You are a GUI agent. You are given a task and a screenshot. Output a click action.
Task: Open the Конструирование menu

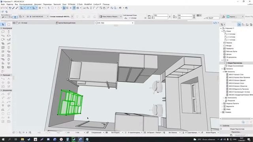click(x=26, y=4)
